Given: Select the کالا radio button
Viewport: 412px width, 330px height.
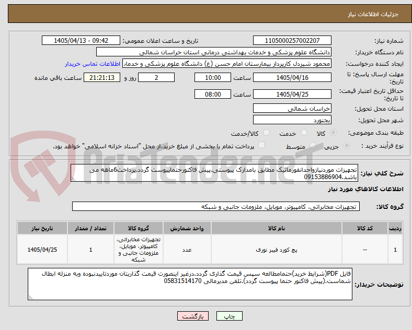Looking at the screenshot, I should tap(333, 133).
